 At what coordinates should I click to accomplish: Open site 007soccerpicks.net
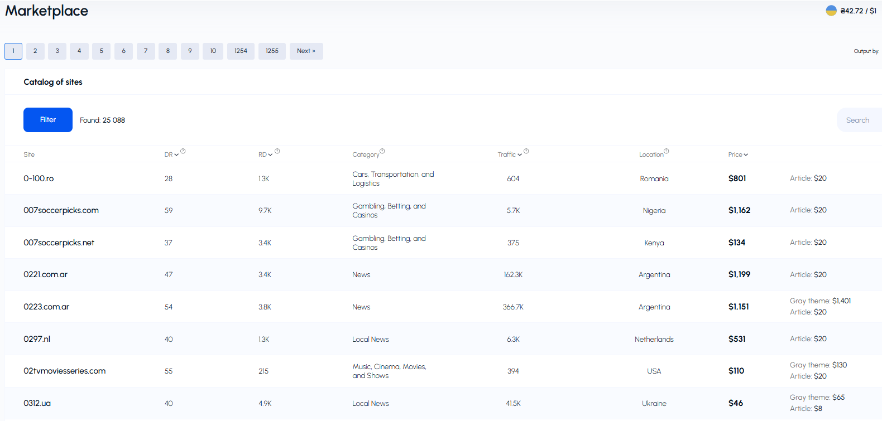tap(59, 243)
